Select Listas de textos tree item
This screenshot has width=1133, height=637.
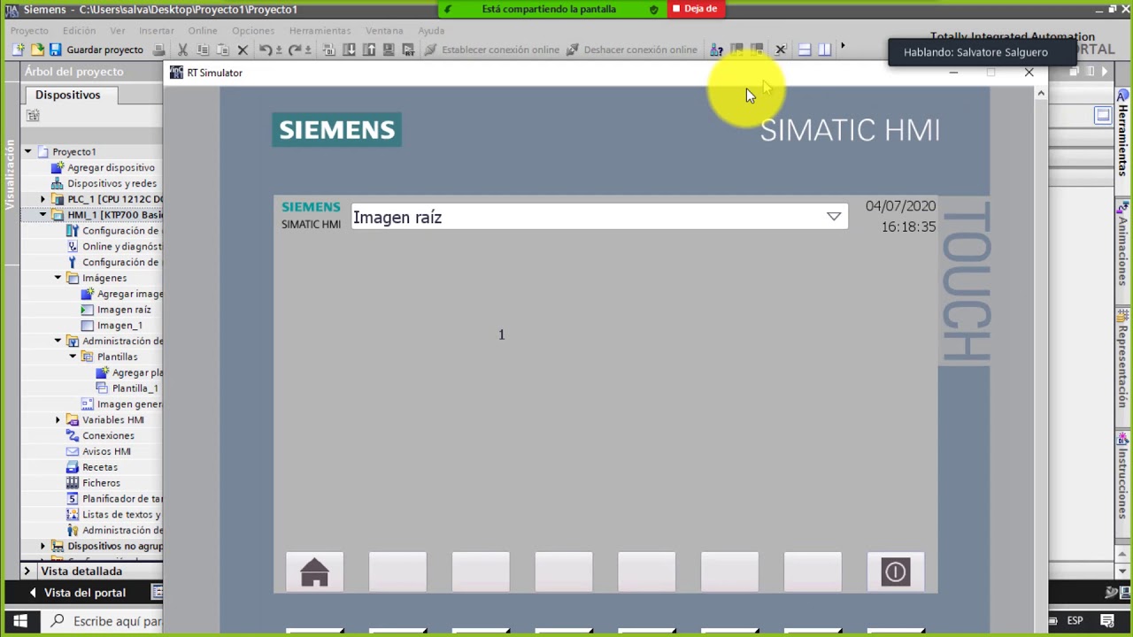pyautogui.click(x=114, y=515)
